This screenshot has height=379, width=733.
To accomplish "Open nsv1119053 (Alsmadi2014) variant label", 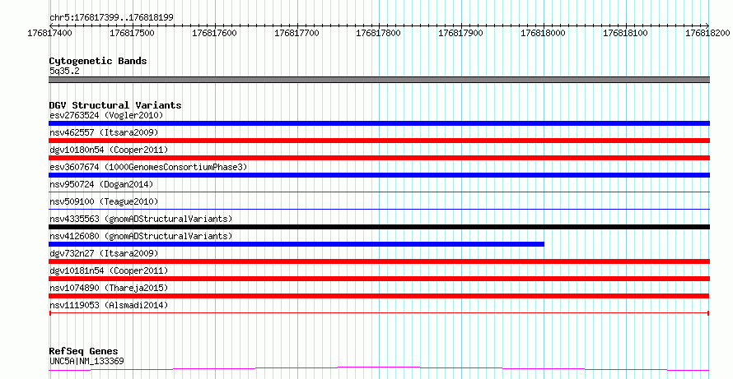I will tap(109, 305).
